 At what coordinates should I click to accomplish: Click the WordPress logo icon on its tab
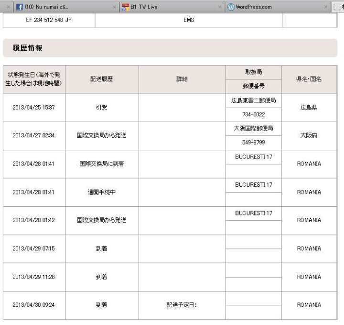pyautogui.click(x=231, y=7)
